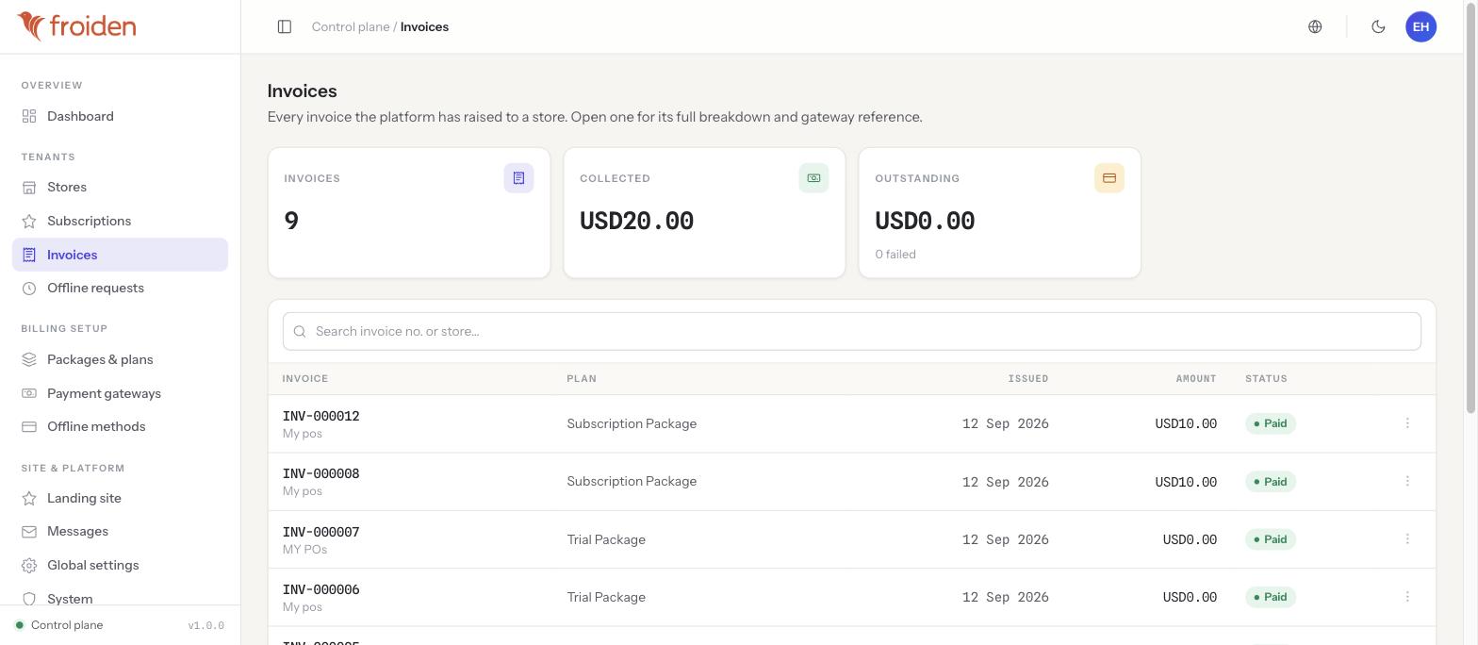Click the search magnifier icon
The image size is (1478, 645).
pos(300,331)
